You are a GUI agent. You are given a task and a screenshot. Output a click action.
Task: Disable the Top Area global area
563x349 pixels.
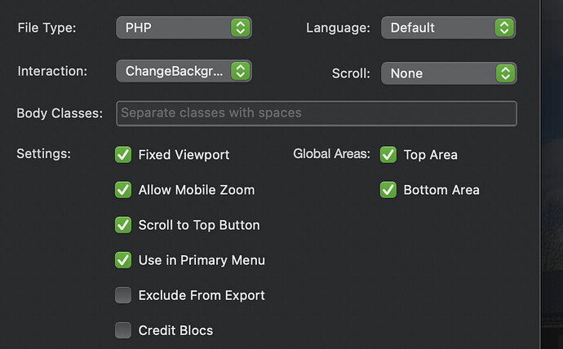[388, 155]
